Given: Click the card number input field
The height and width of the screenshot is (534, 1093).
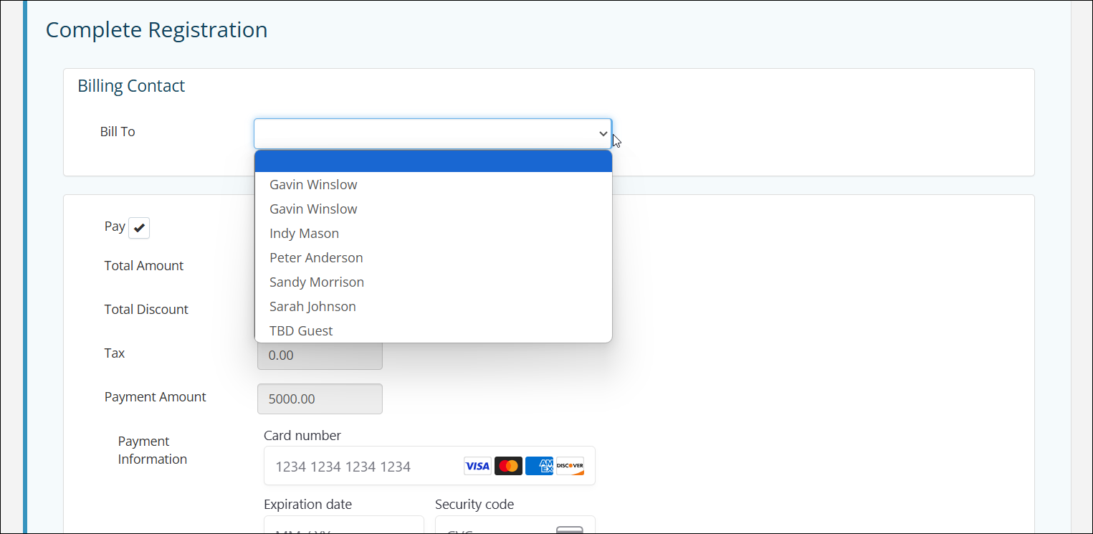Looking at the screenshot, I should (x=358, y=466).
